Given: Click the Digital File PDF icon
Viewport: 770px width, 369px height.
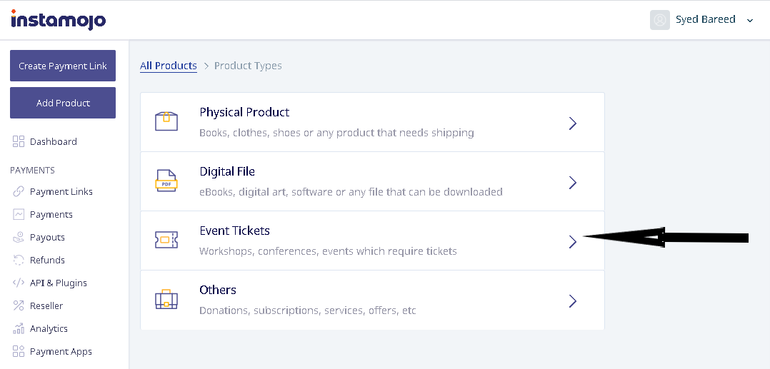Looking at the screenshot, I should [x=166, y=181].
